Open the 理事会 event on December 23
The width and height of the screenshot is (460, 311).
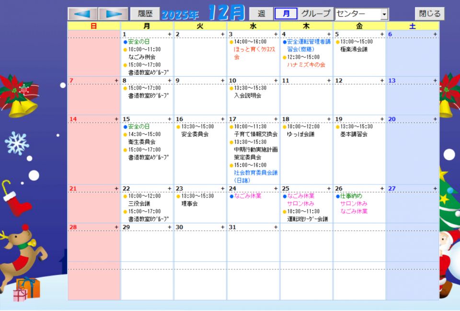click(190, 204)
